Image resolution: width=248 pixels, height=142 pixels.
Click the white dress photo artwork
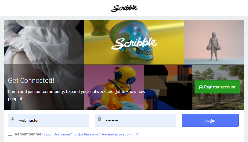tap(44, 65)
